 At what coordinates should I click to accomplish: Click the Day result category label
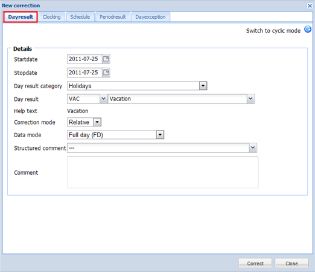point(38,86)
